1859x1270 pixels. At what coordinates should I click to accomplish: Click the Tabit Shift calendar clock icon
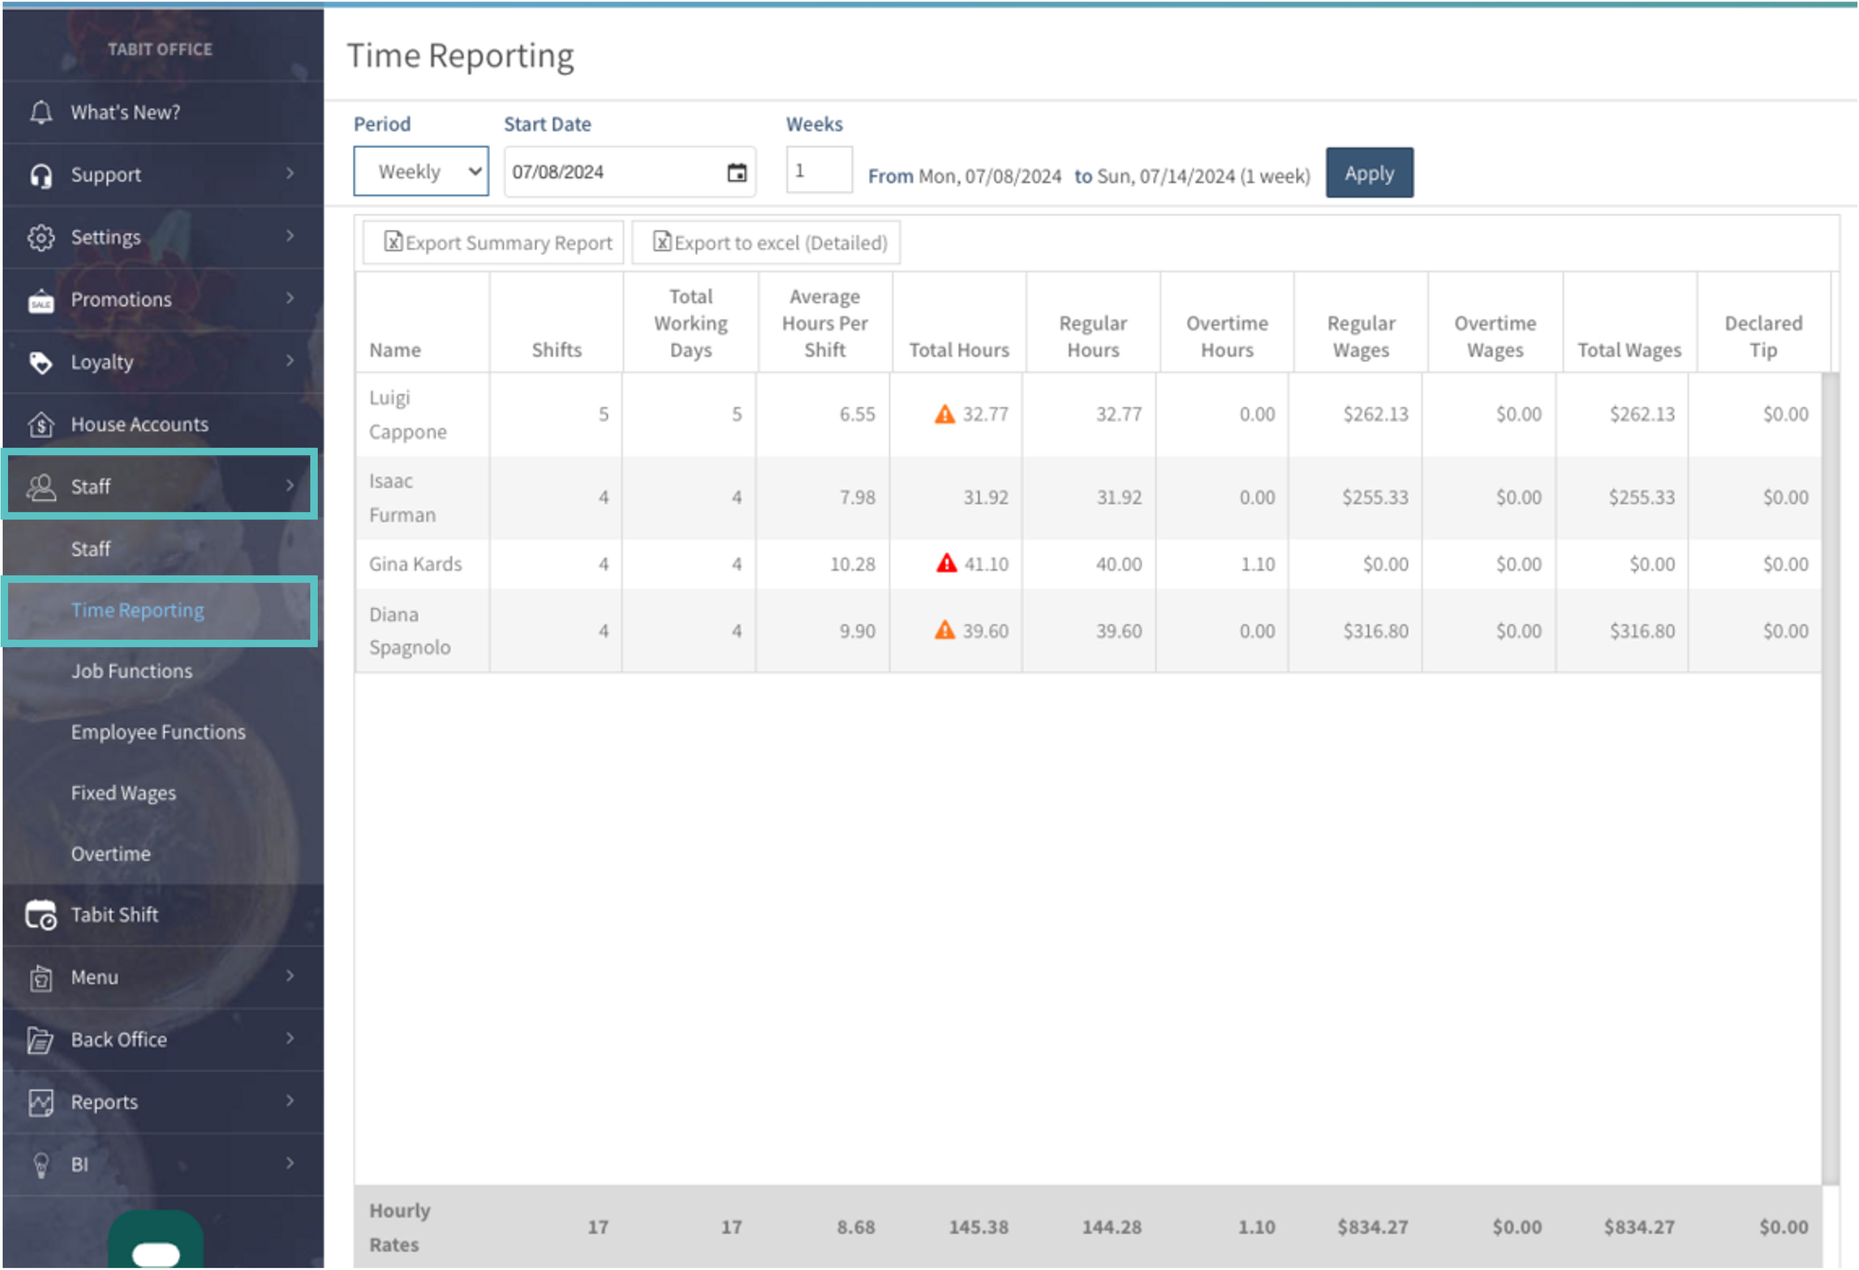(x=41, y=915)
